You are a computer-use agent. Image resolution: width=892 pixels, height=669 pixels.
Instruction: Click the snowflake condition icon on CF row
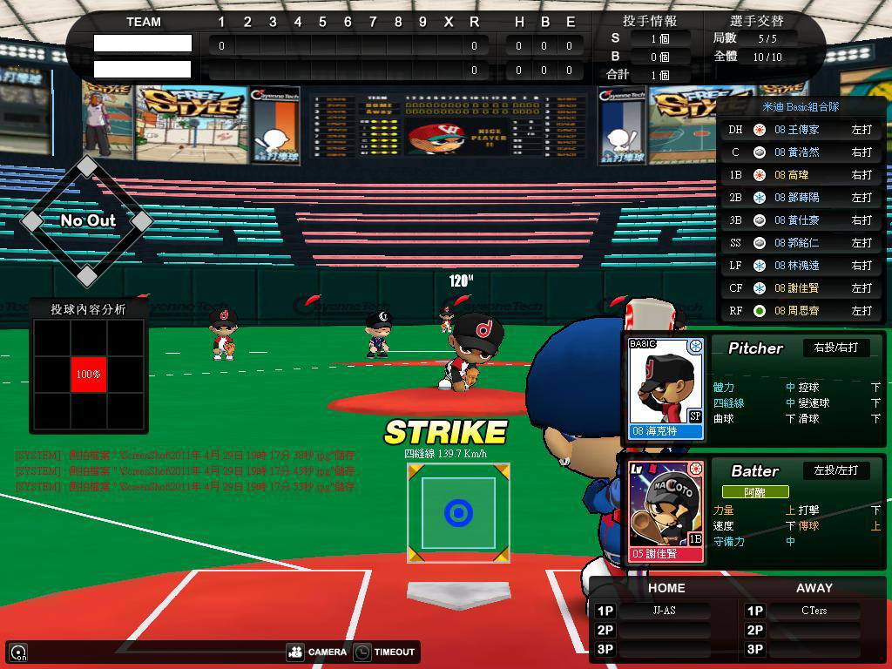759,288
